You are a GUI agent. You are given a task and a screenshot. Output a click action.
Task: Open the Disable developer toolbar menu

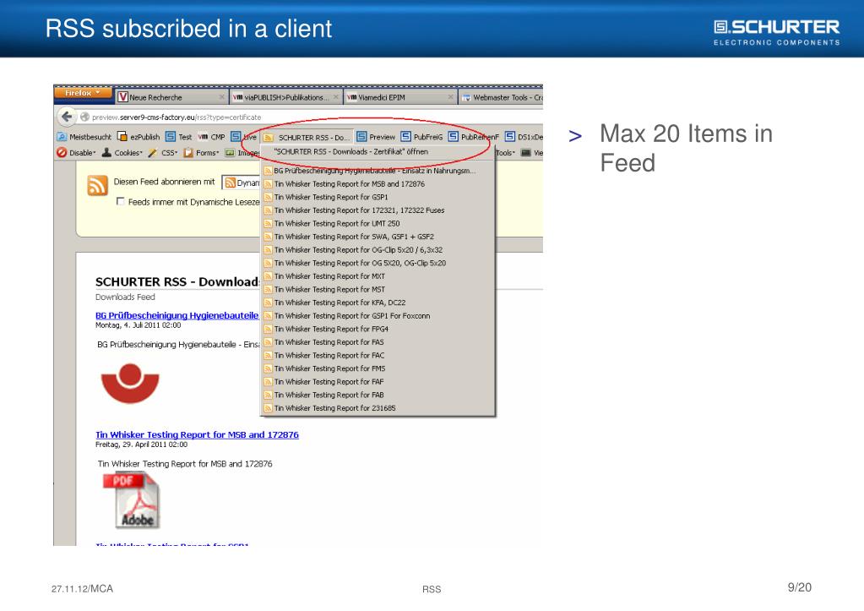click(x=77, y=153)
